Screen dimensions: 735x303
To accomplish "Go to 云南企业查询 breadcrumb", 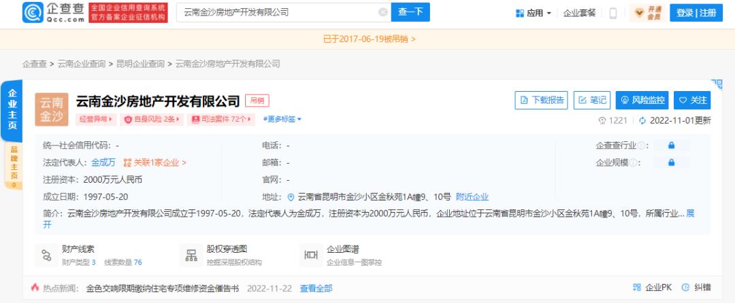I will tap(82, 64).
